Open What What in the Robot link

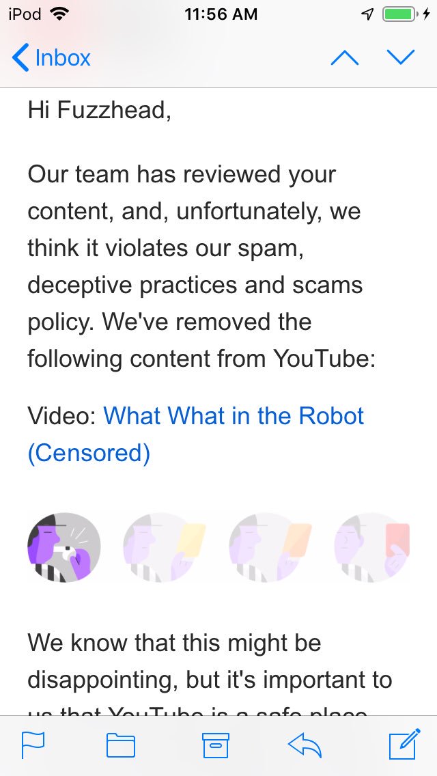pos(233,416)
